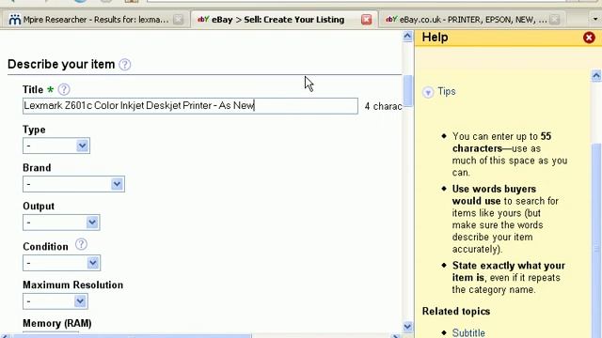This screenshot has width=602, height=338.
Task: Close the Mpire Researcher tab
Action: (x=178, y=20)
